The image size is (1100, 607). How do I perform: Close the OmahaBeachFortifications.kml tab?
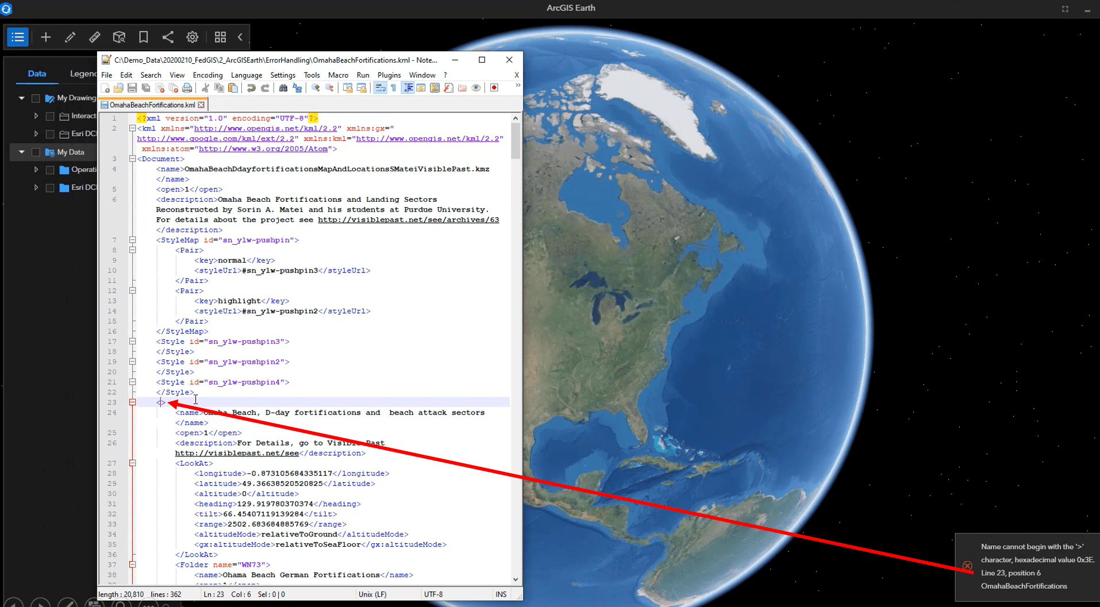201,105
